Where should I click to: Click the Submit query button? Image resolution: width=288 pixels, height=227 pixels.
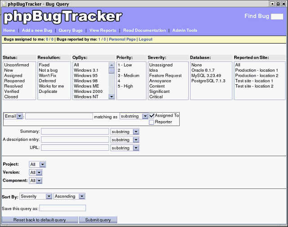pyautogui.click(x=98, y=220)
